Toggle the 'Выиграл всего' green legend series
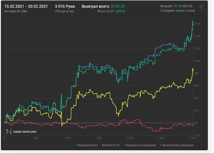Viewport: 214px width, 154px height. 87,145
